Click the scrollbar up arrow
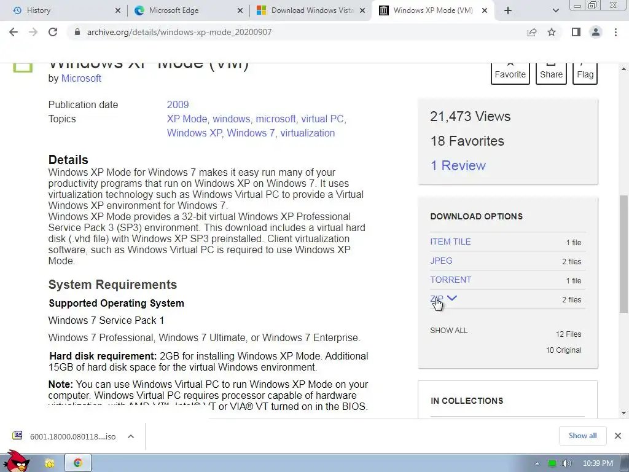629x472 pixels. [623, 69]
